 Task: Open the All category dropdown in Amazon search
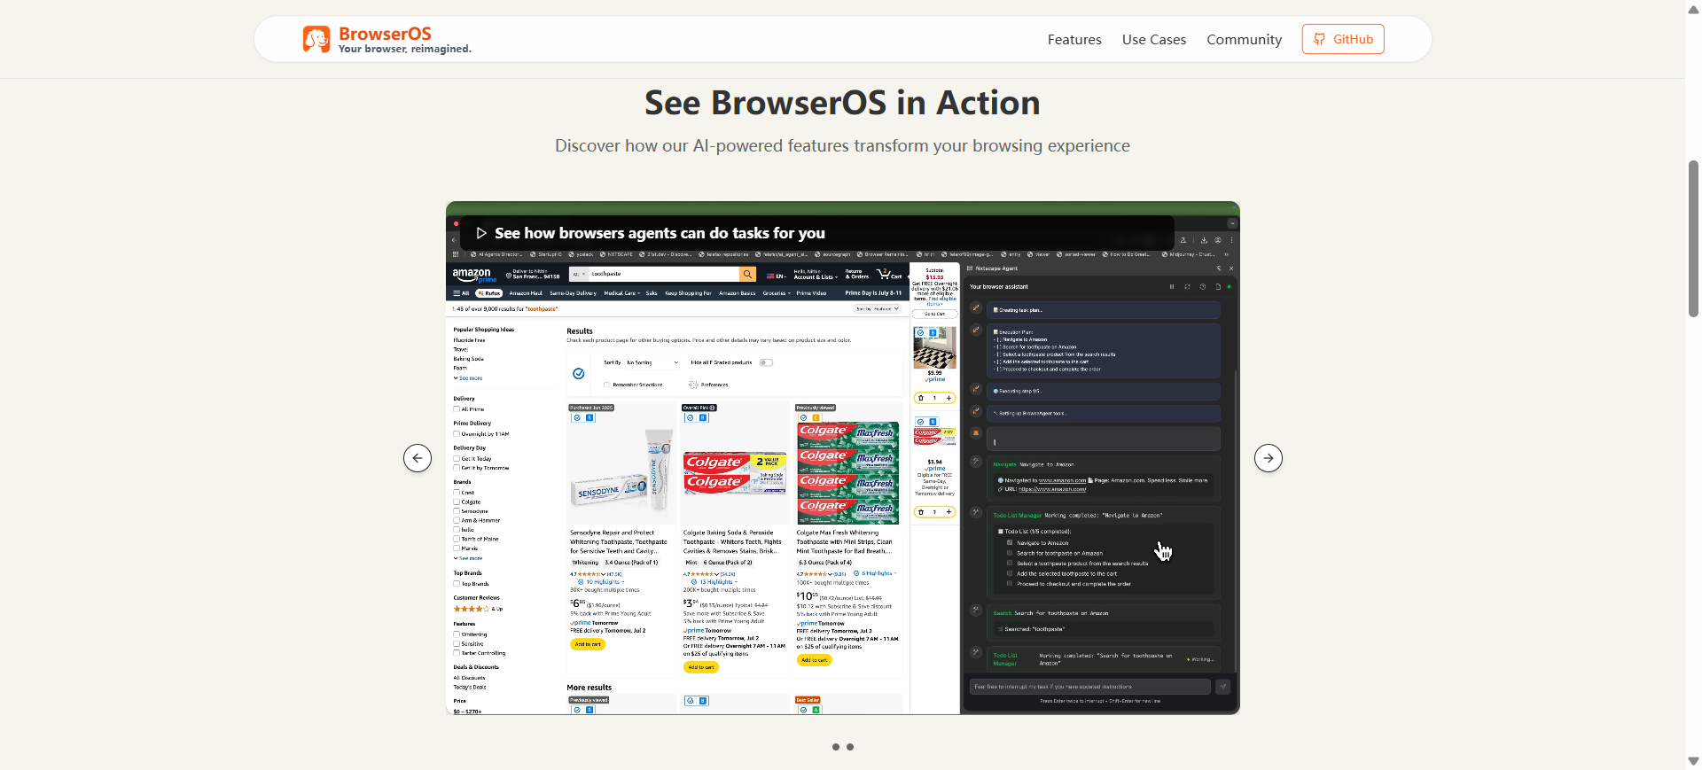[x=579, y=275]
